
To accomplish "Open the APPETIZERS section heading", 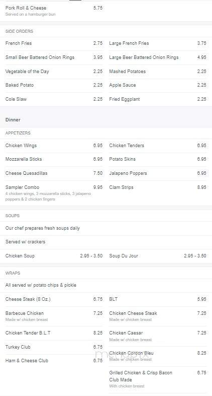I will [18, 133].
